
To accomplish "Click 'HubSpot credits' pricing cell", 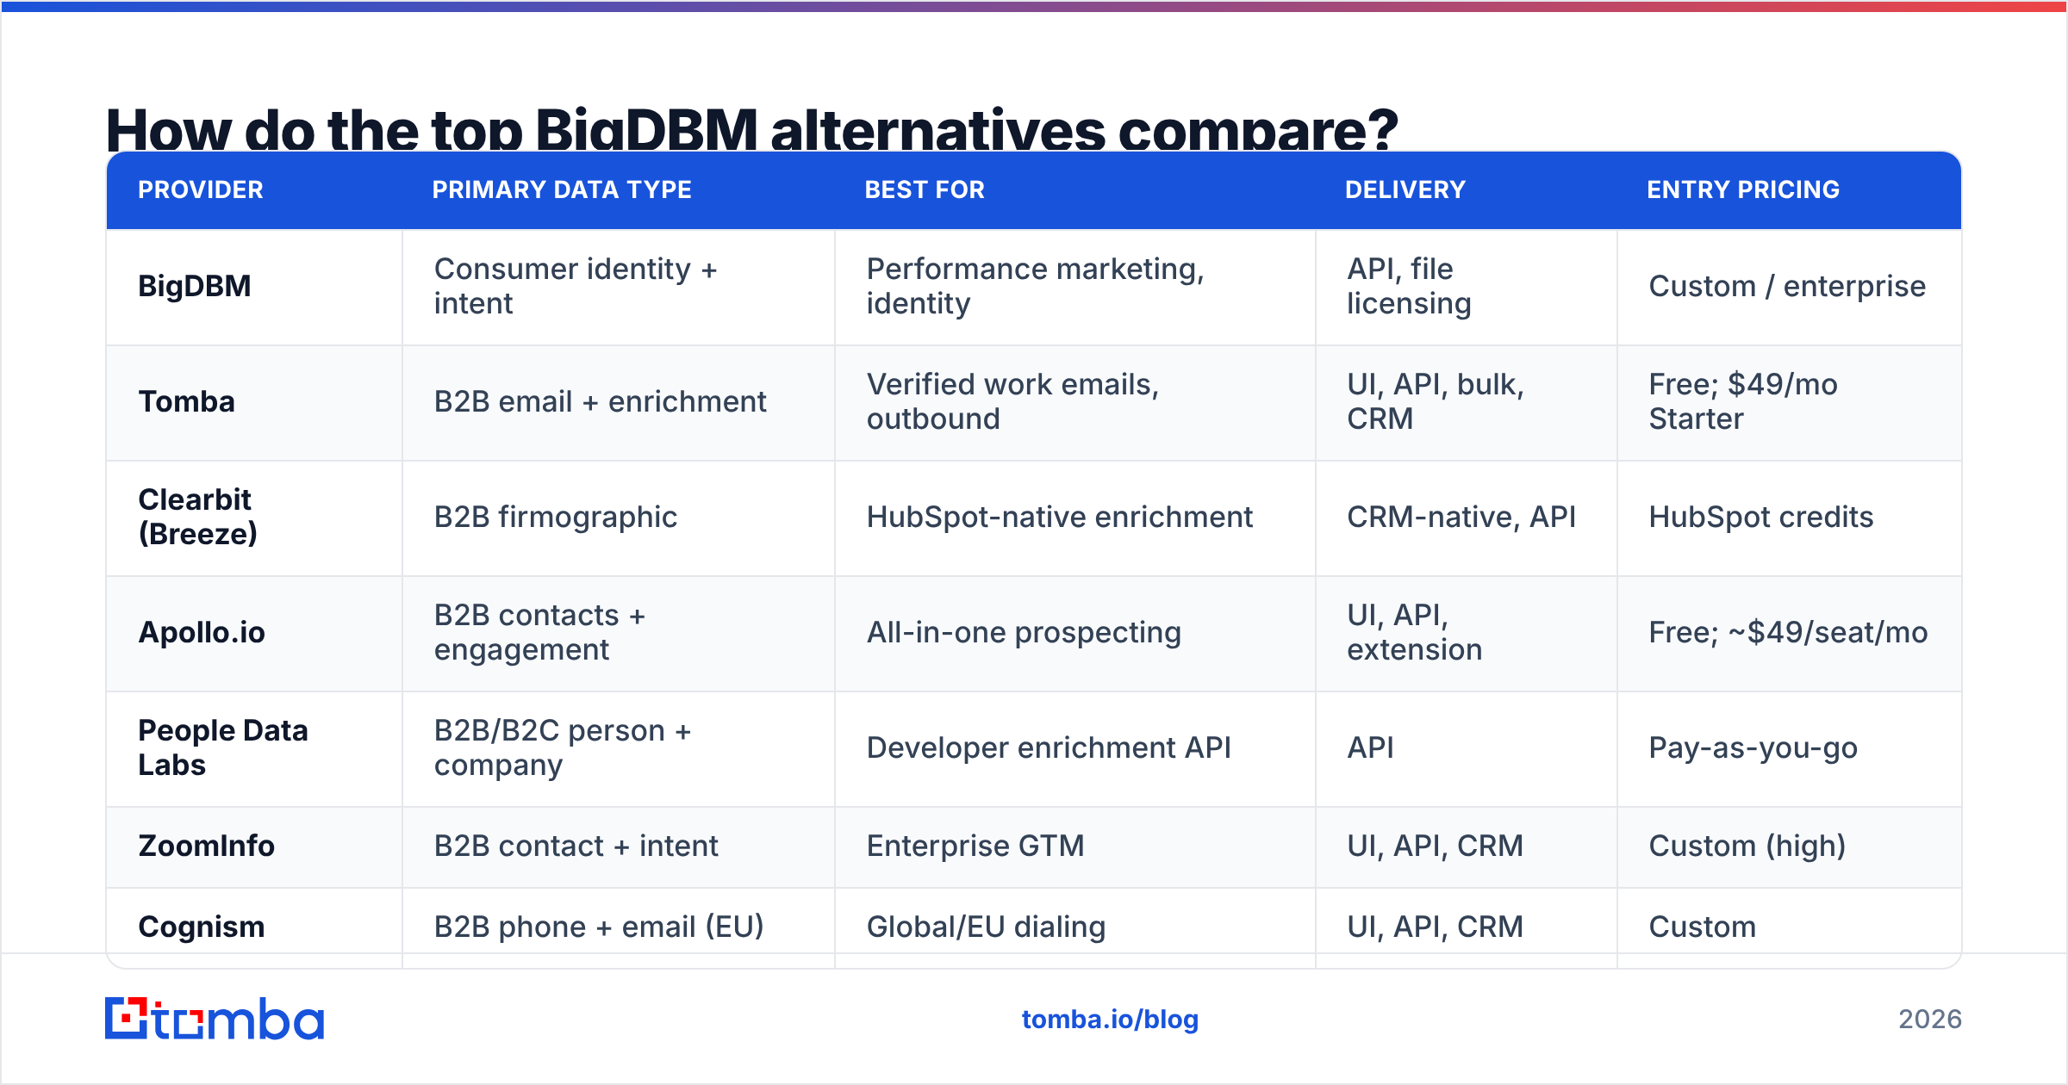I will (1790, 518).
